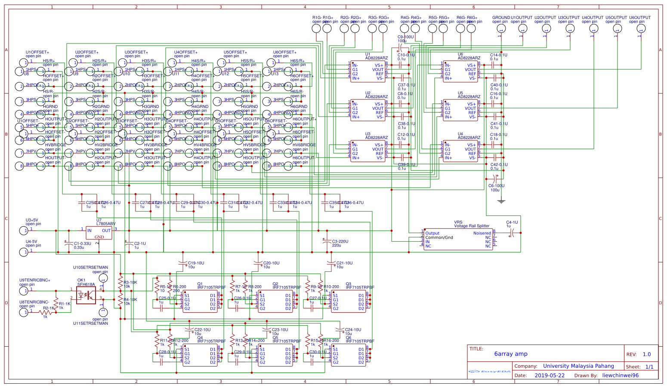Screen dimensions: 667x388
Task: Click the U4-5V open pin circle
Action: click(23, 252)
